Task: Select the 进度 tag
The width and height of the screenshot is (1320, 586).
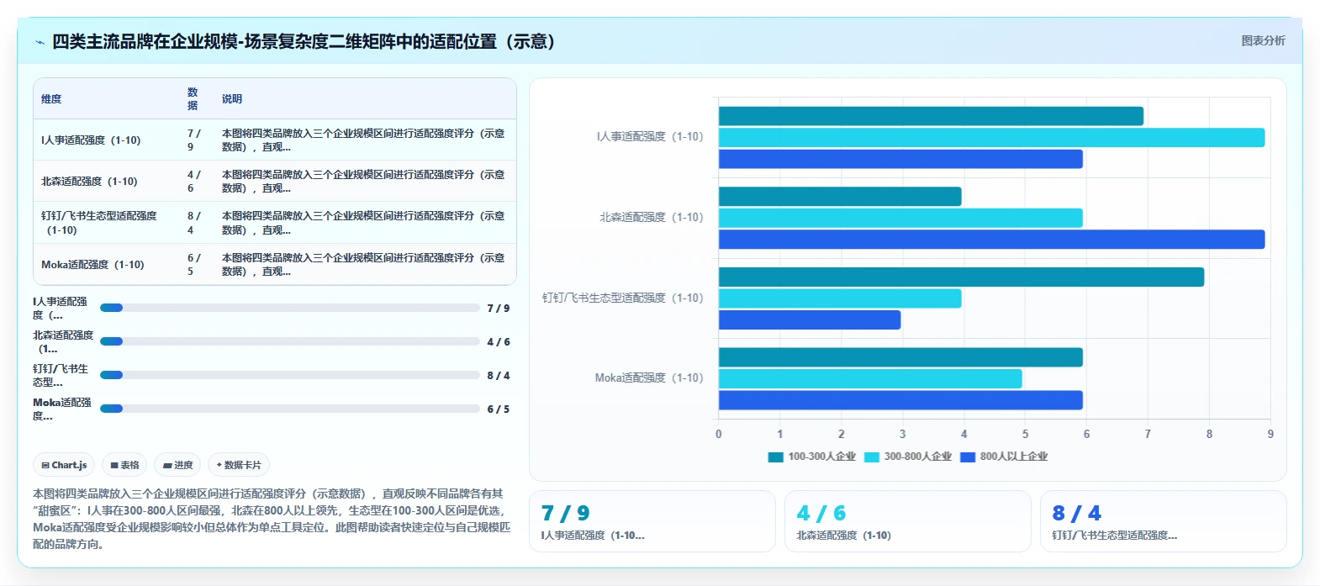Action: 177,465
